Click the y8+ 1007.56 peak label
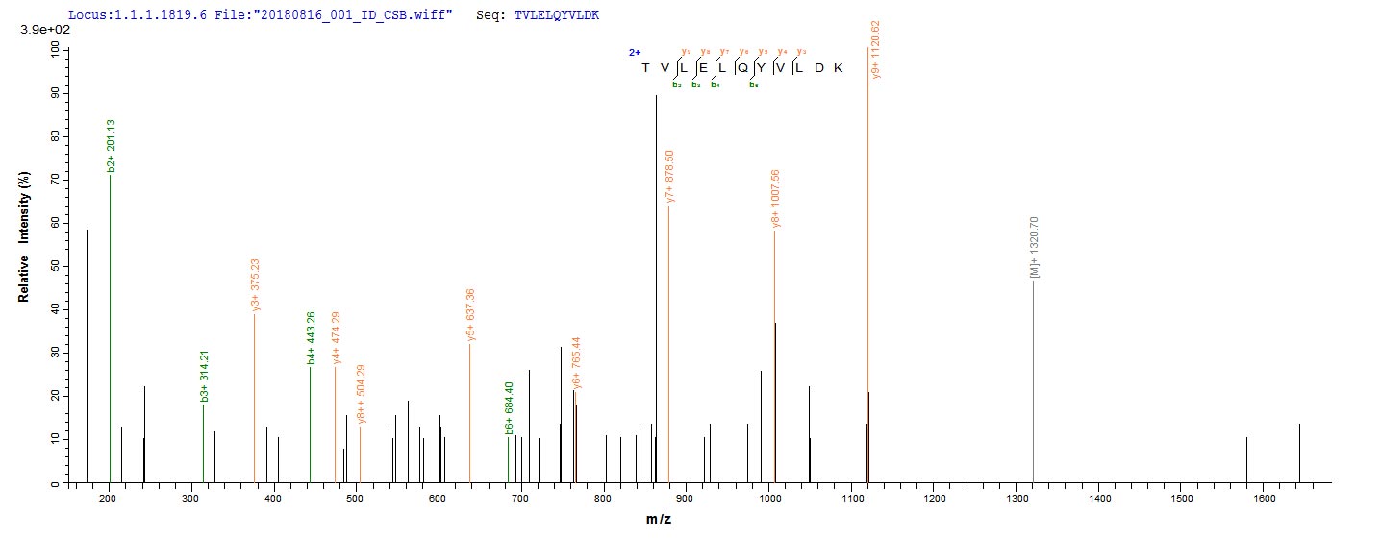Image resolution: width=1381 pixels, height=540 pixels. point(775,198)
